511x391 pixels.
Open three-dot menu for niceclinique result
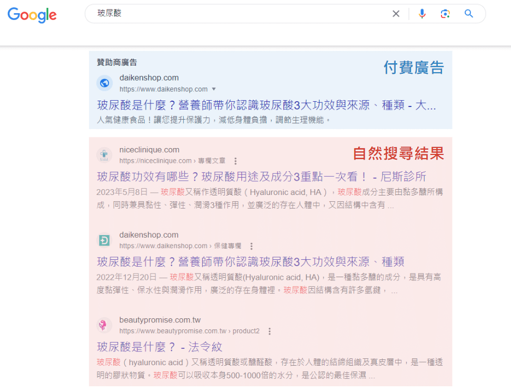coord(235,161)
